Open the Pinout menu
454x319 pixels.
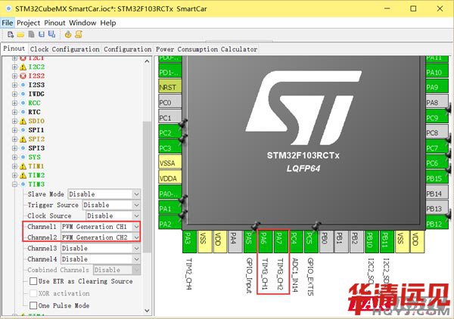pos(54,23)
